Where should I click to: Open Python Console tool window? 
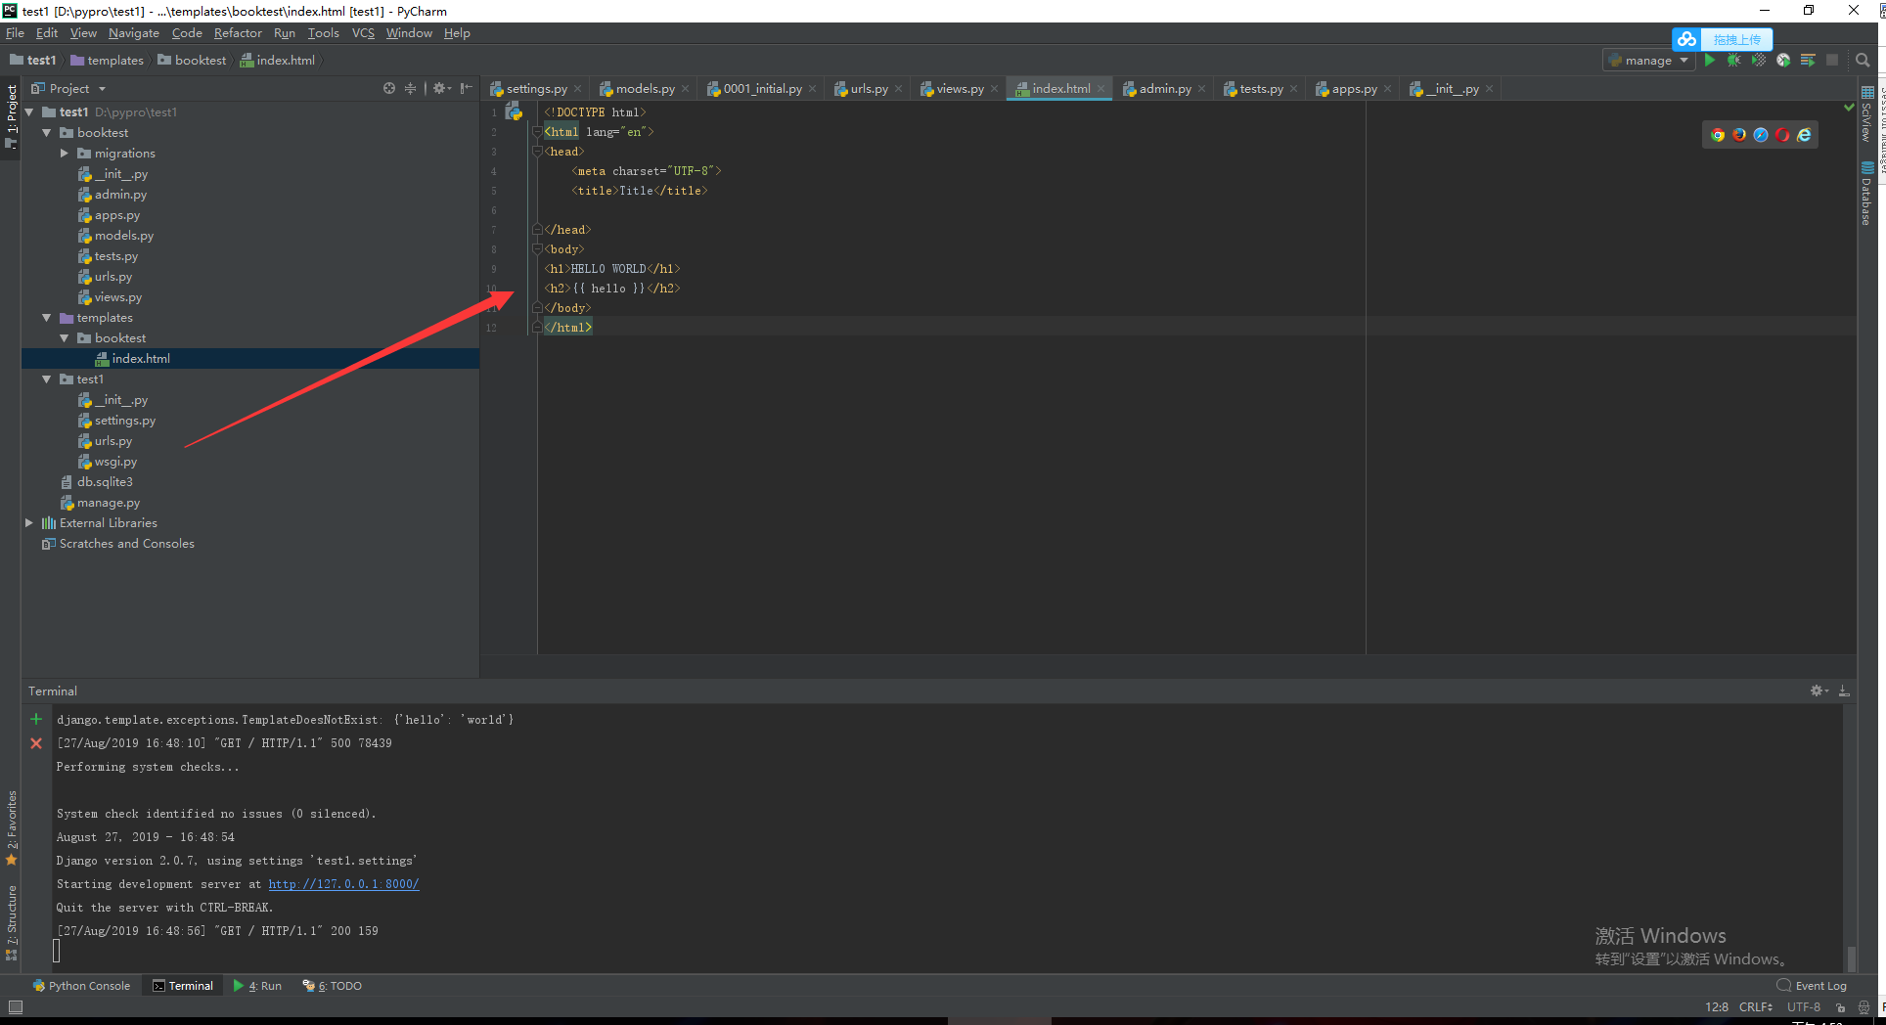(80, 986)
